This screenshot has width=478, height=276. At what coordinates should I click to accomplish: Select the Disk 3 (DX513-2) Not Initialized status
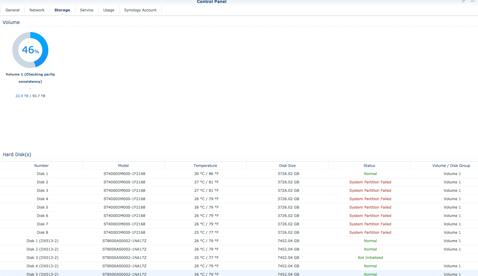(x=370, y=258)
